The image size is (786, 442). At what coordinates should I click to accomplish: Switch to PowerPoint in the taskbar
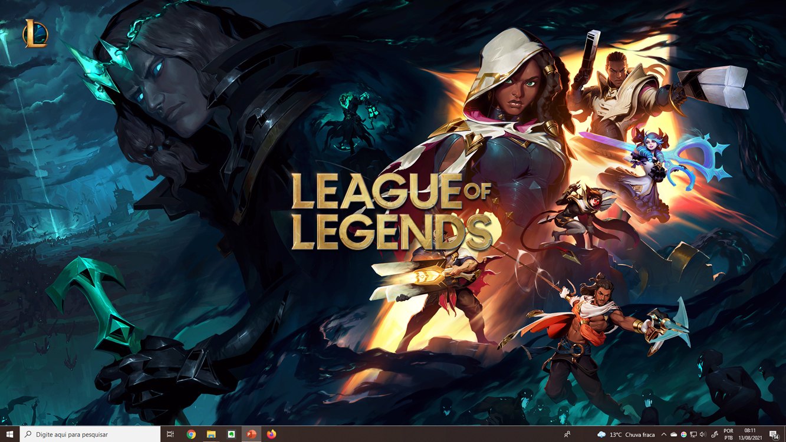(251, 434)
